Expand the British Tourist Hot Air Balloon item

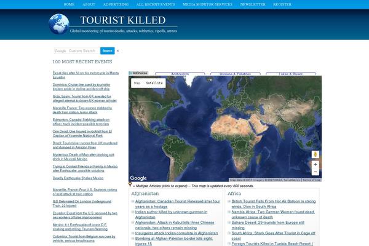pyautogui.click(x=229, y=201)
